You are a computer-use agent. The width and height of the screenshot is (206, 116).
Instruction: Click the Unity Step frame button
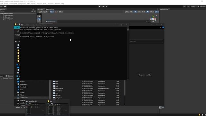107,6
